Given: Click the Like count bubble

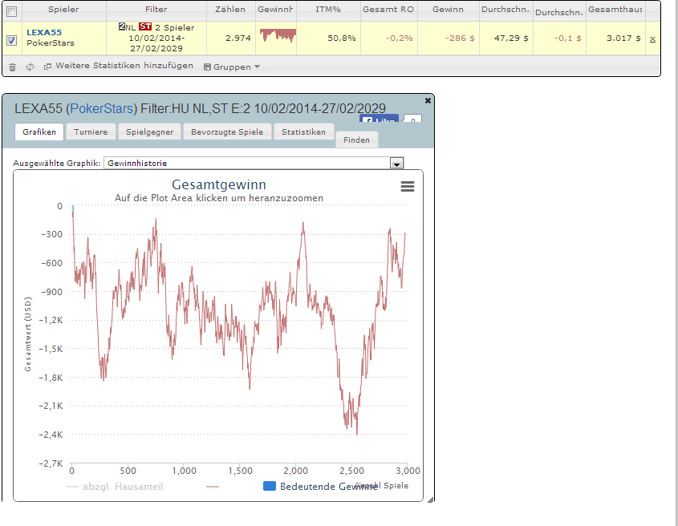Looking at the screenshot, I should tap(412, 119).
